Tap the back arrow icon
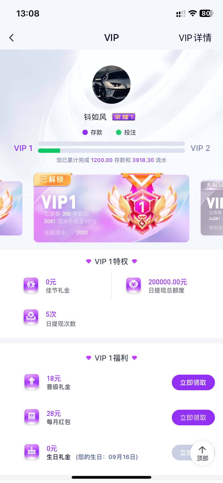The image size is (223, 483). [11, 38]
